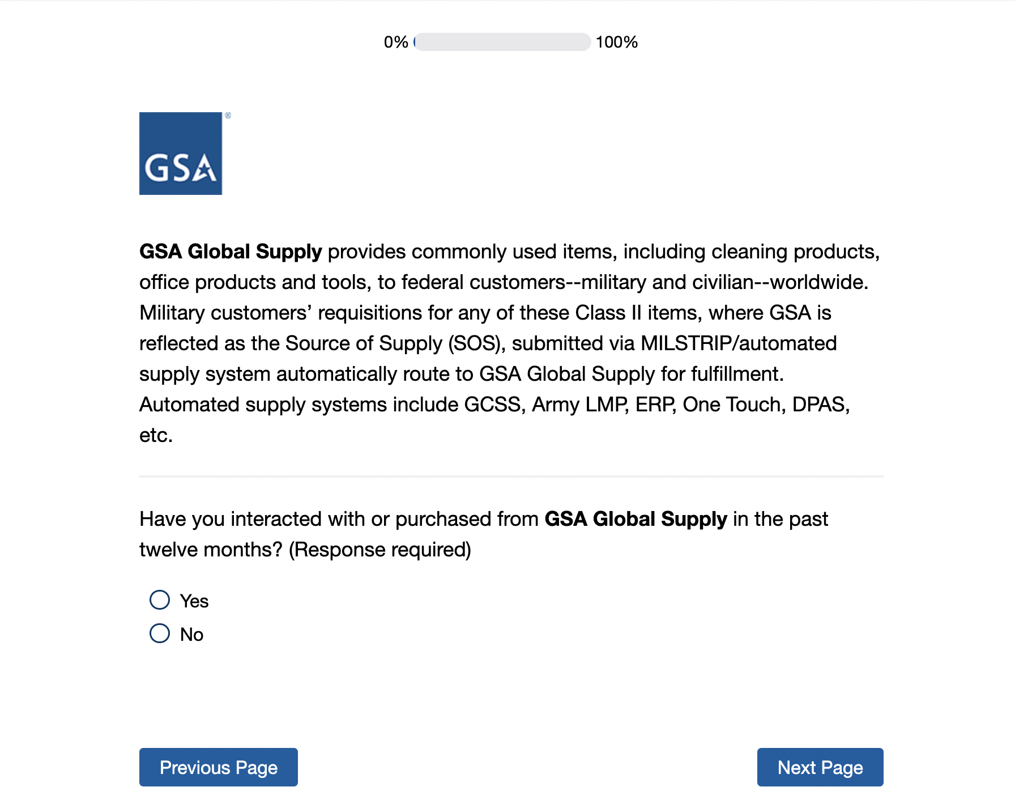
Task: Click the survey progress bar
Action: pyautogui.click(x=502, y=42)
